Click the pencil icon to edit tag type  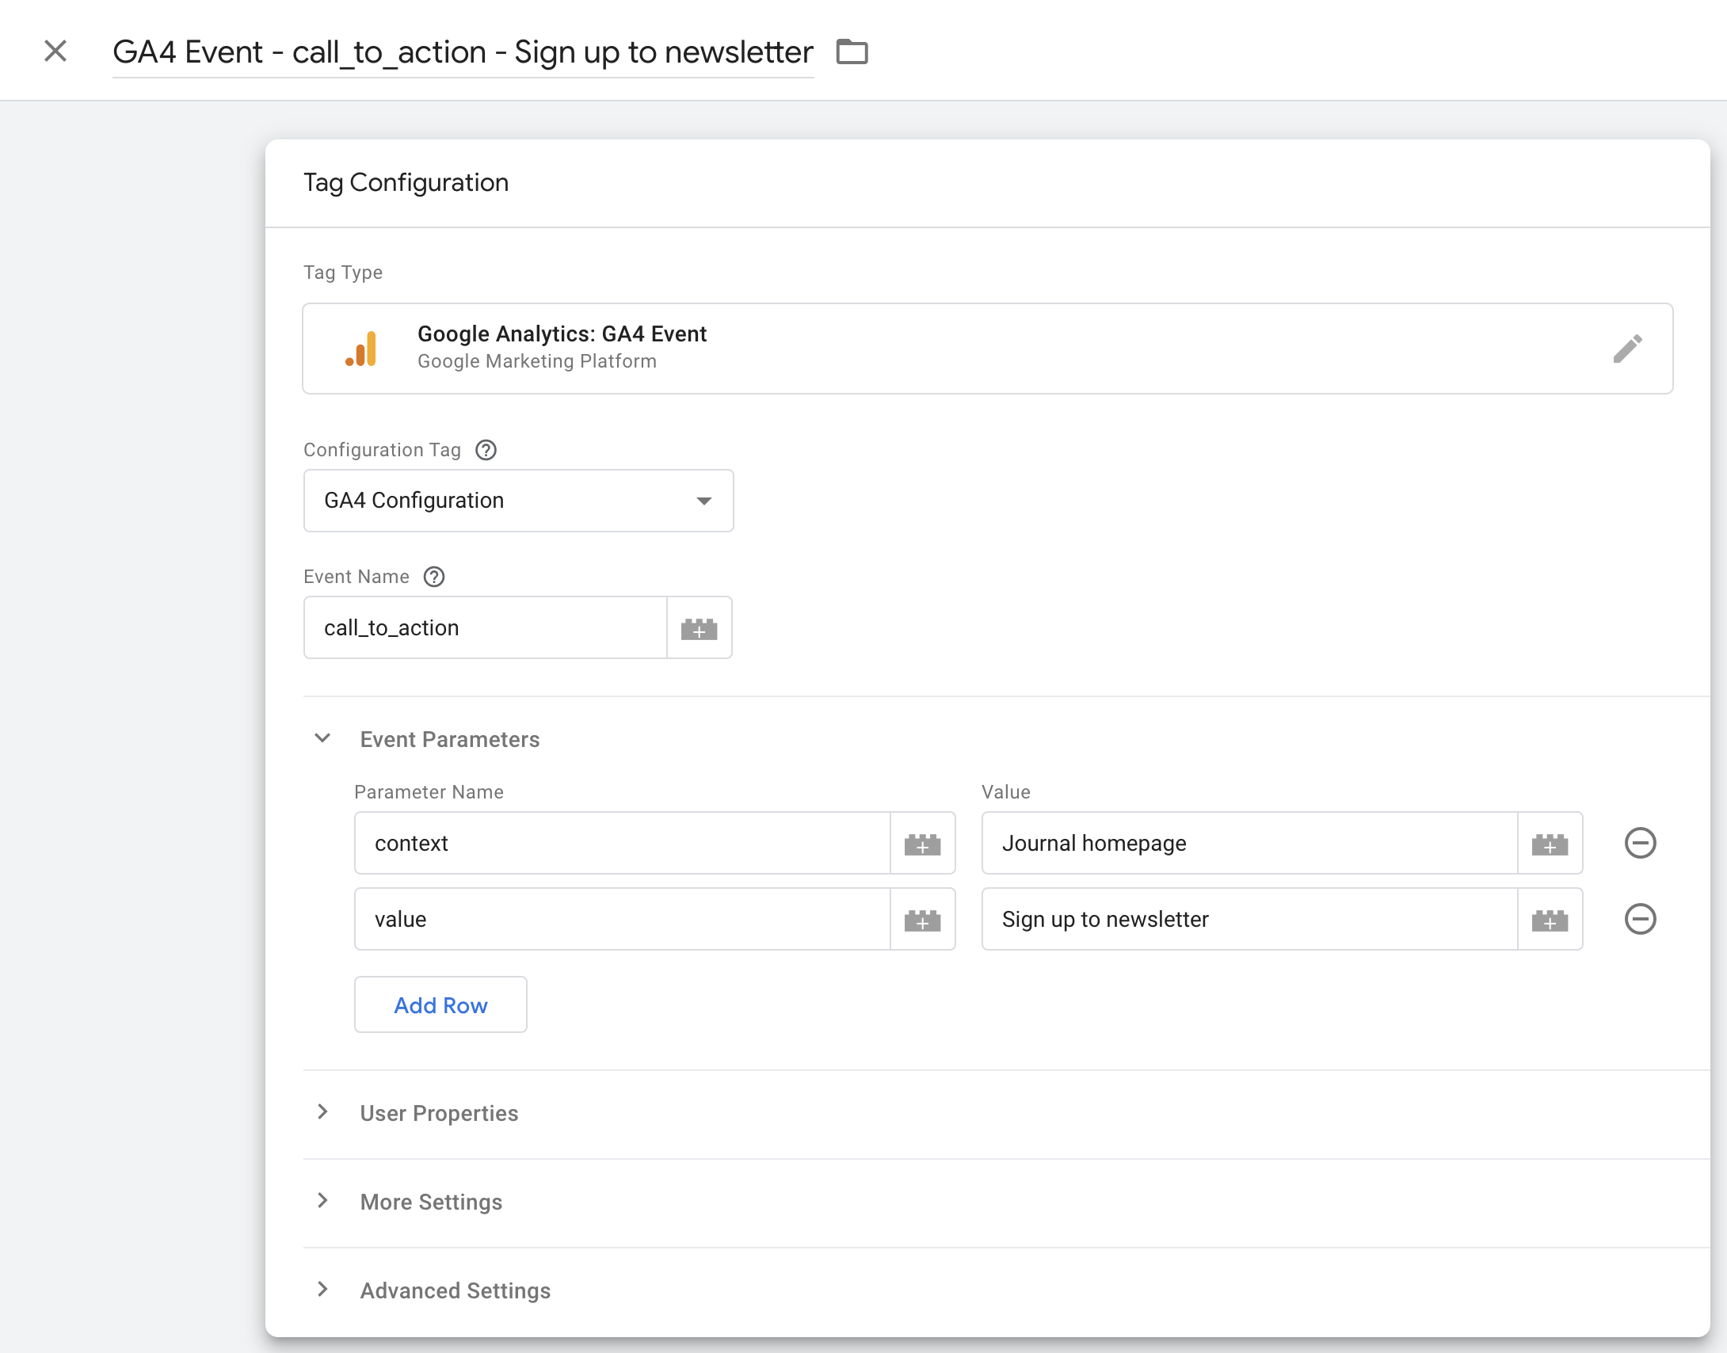(1627, 349)
